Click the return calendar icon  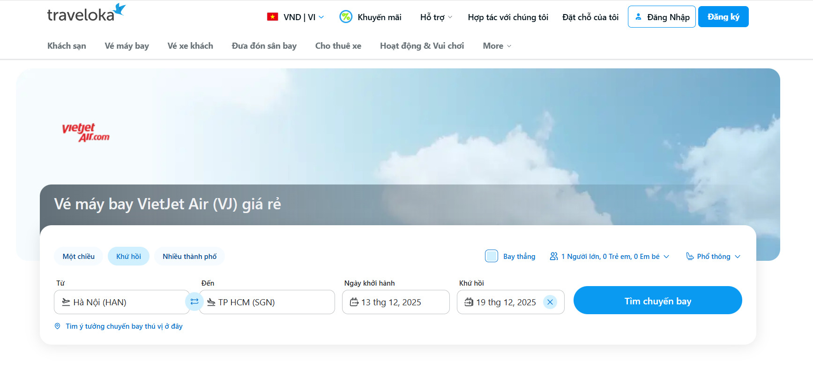(469, 302)
